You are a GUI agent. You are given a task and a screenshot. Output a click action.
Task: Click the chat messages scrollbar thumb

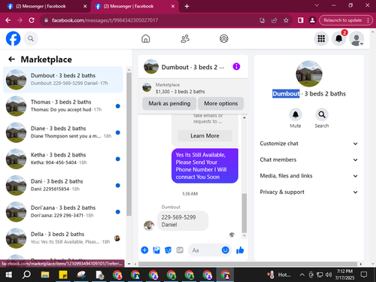[x=244, y=213]
